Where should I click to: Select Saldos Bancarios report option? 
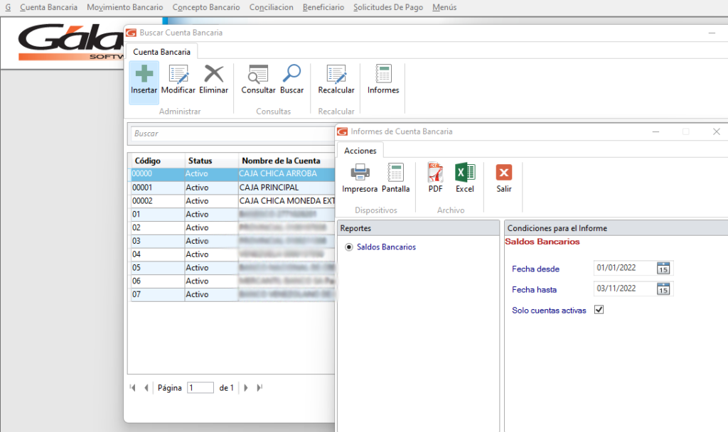click(x=348, y=247)
